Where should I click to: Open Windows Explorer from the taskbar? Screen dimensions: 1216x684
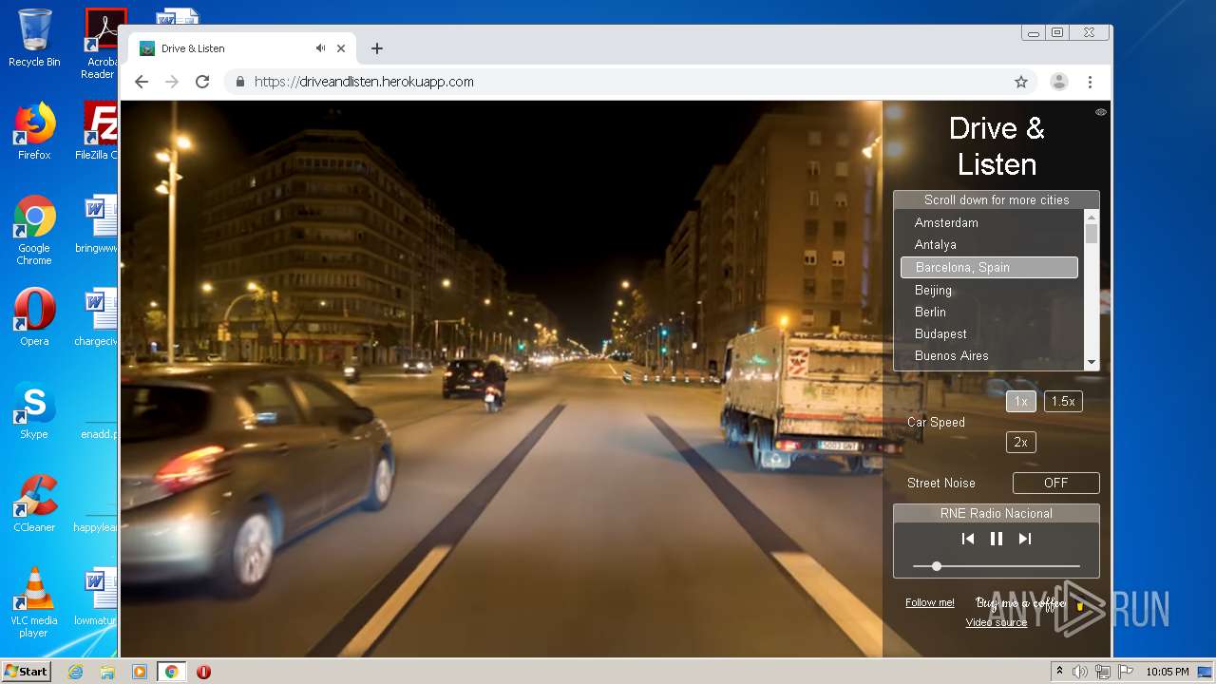tap(107, 672)
